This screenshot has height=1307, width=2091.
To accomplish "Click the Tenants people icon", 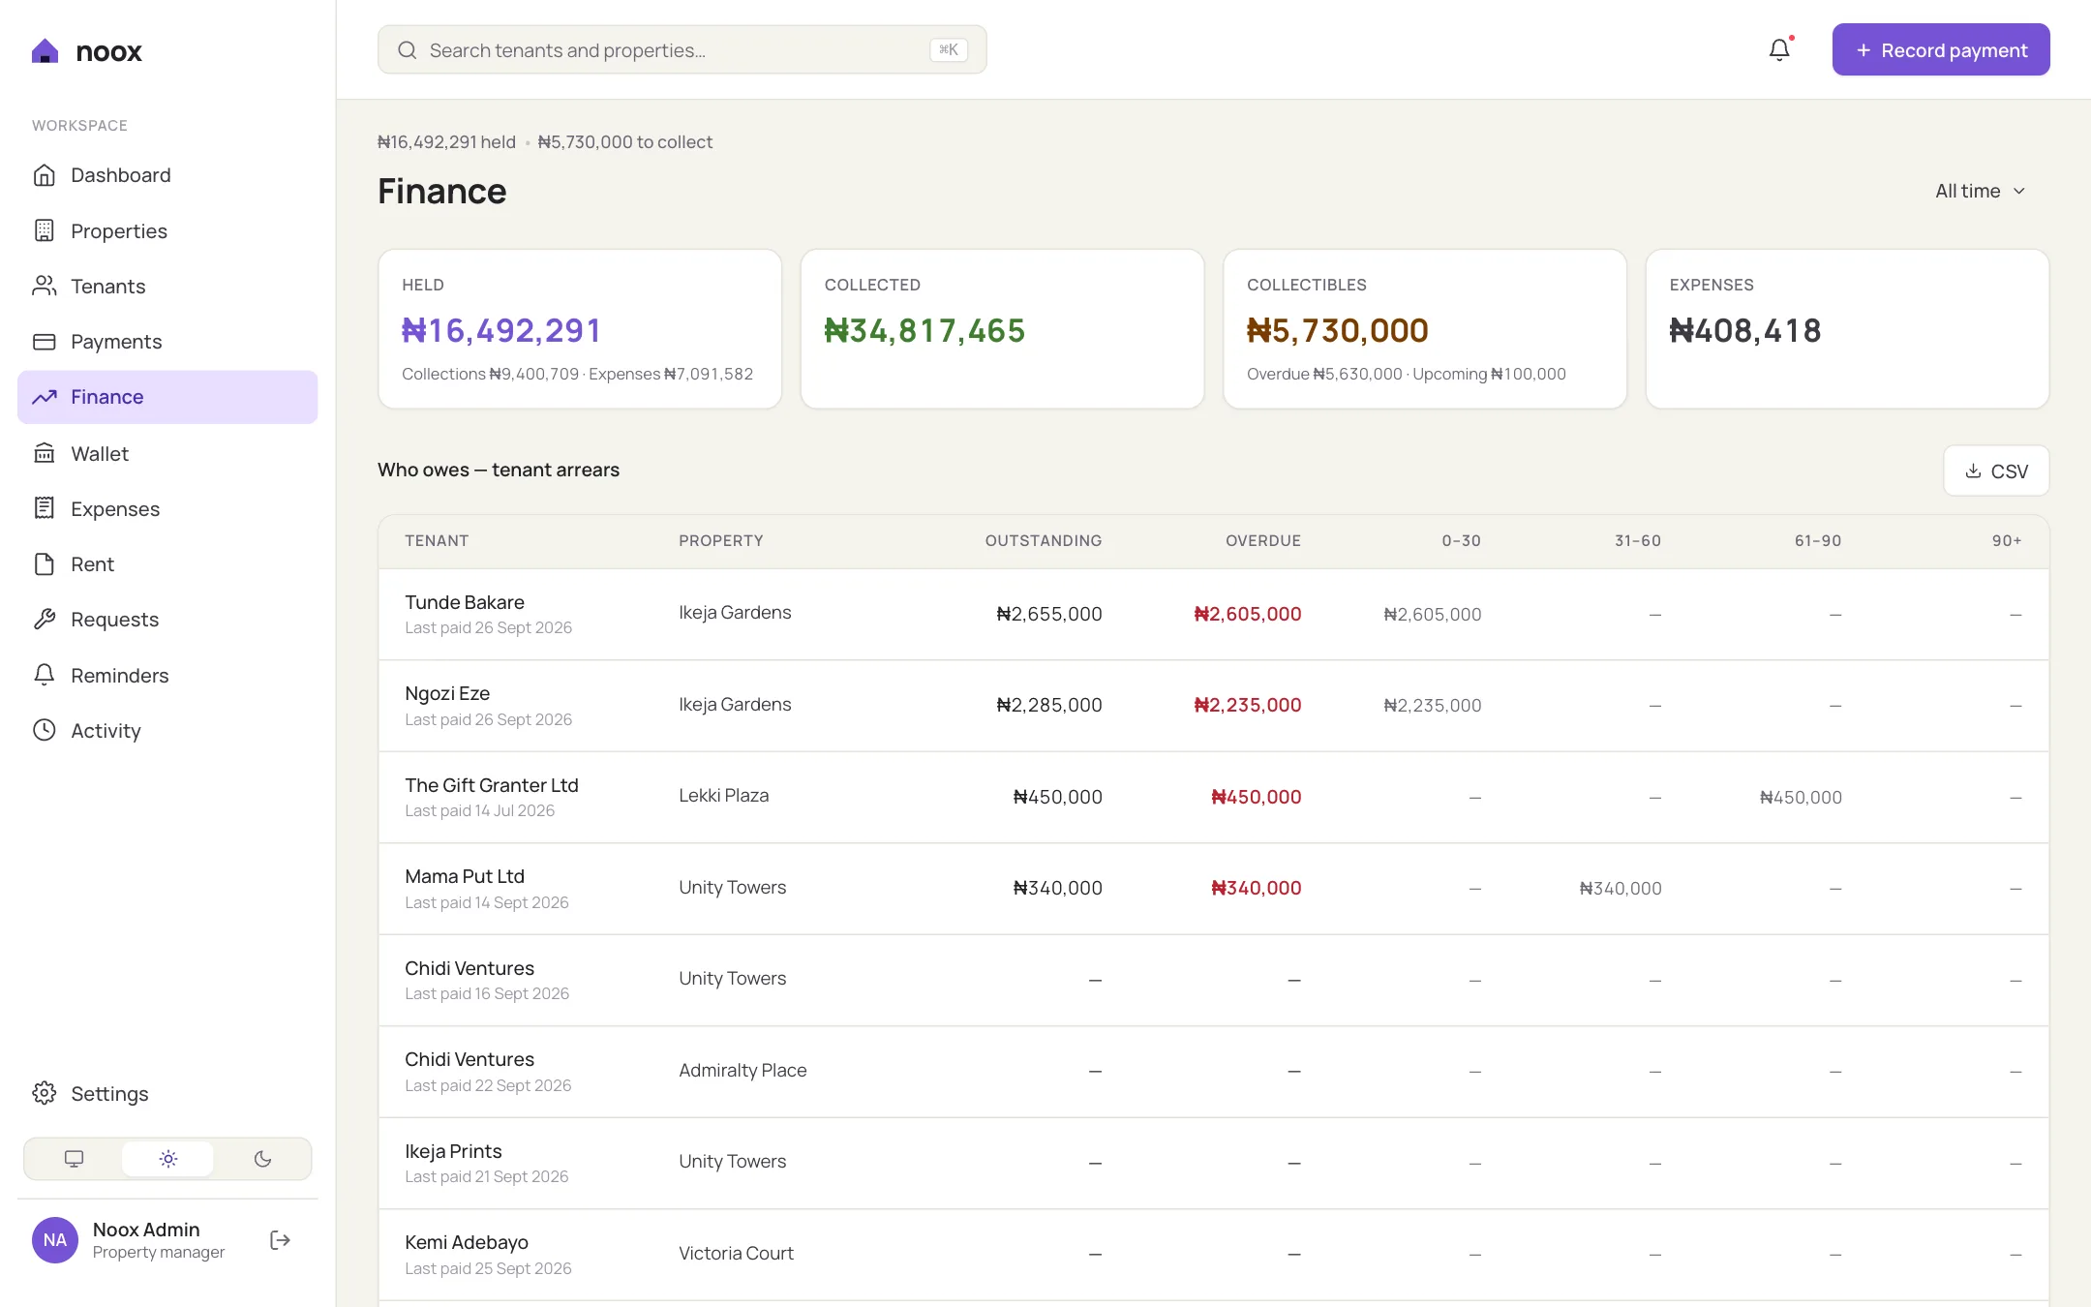I will pyautogui.click(x=45, y=286).
